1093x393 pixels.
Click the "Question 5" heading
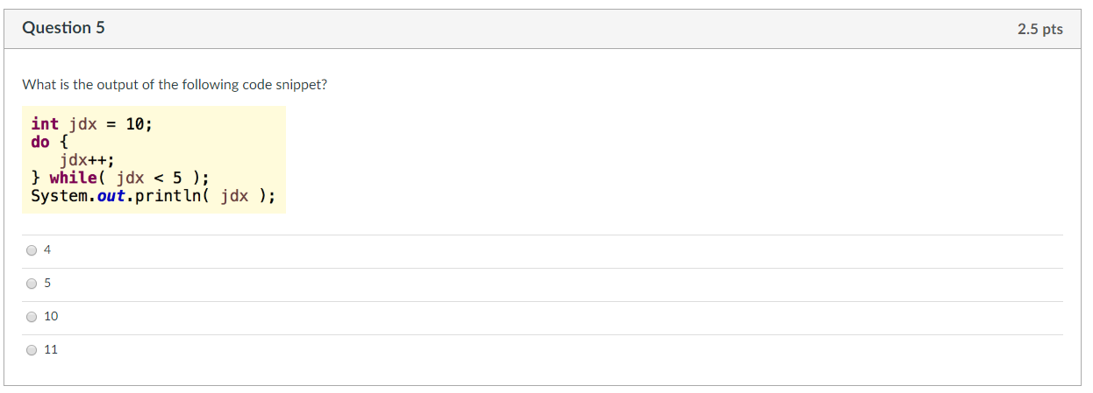click(x=63, y=28)
